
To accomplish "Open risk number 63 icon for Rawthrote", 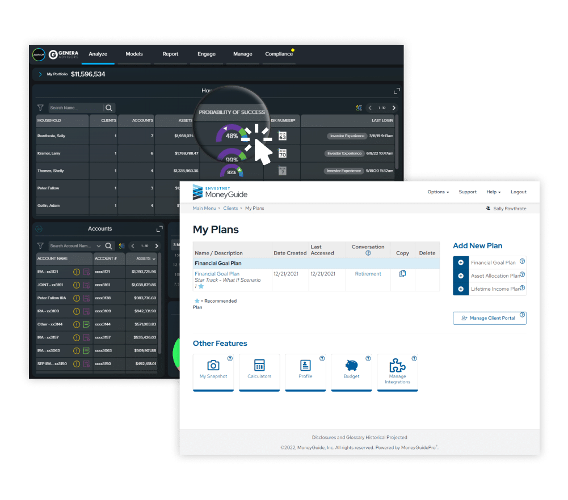I will point(283,136).
